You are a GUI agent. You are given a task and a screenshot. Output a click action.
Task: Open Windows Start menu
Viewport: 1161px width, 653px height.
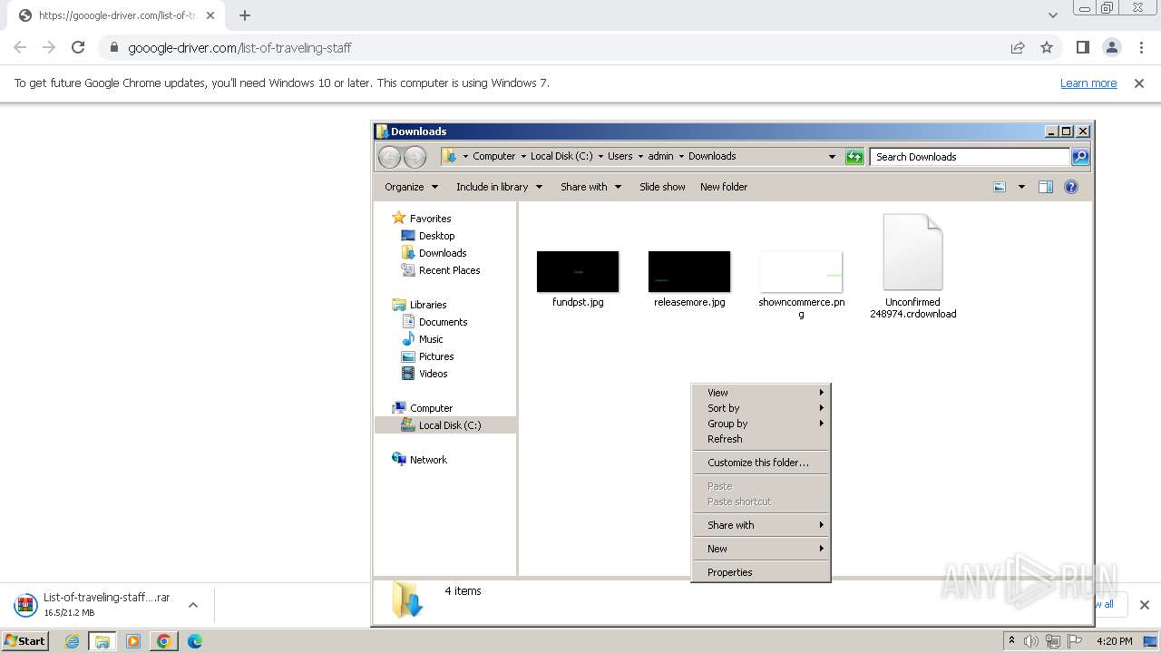pyautogui.click(x=25, y=641)
